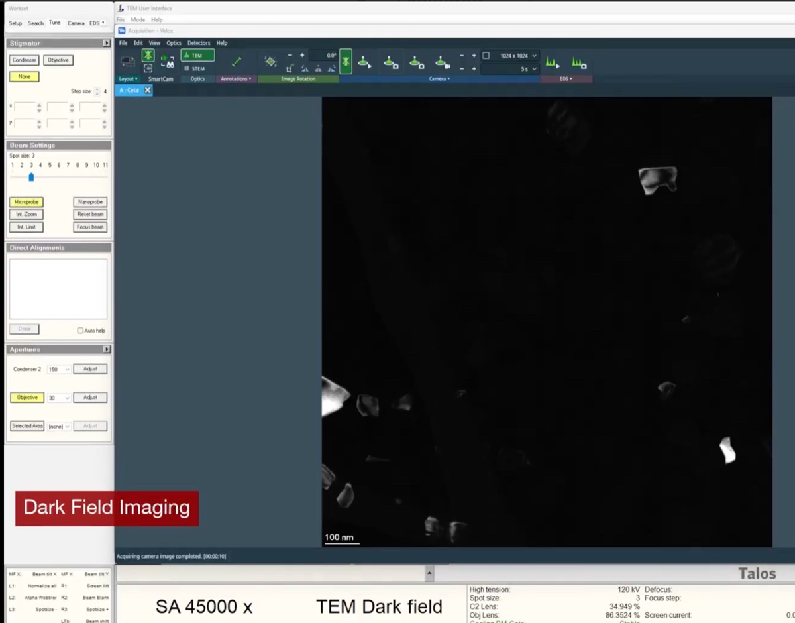Click the Int. Limit button

[x=26, y=227]
